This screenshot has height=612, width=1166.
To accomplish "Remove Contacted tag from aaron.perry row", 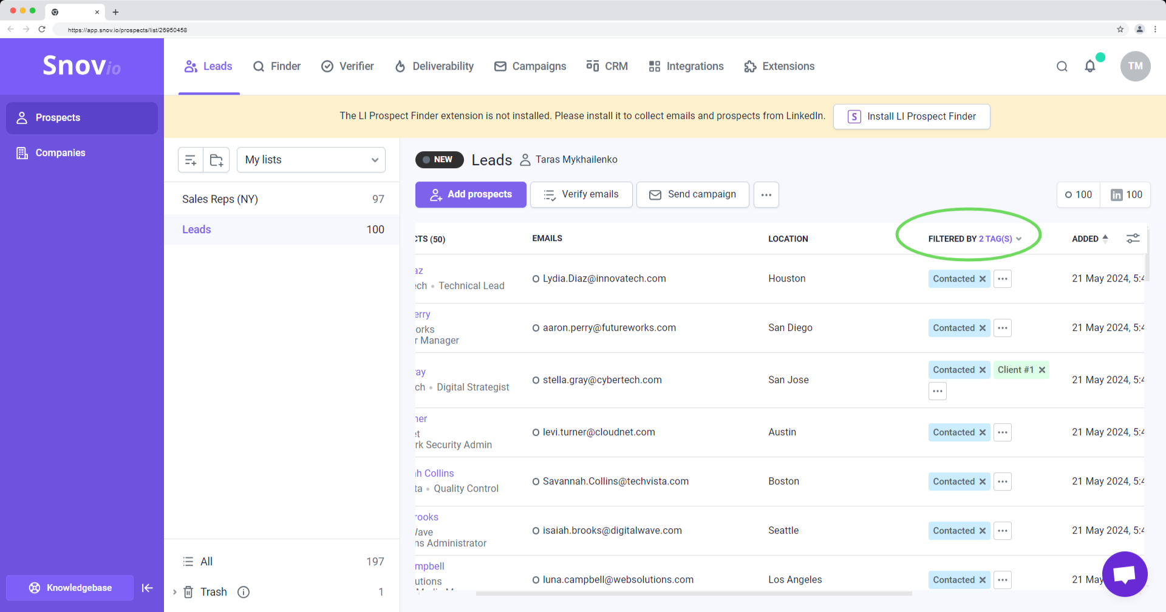I will tap(983, 328).
